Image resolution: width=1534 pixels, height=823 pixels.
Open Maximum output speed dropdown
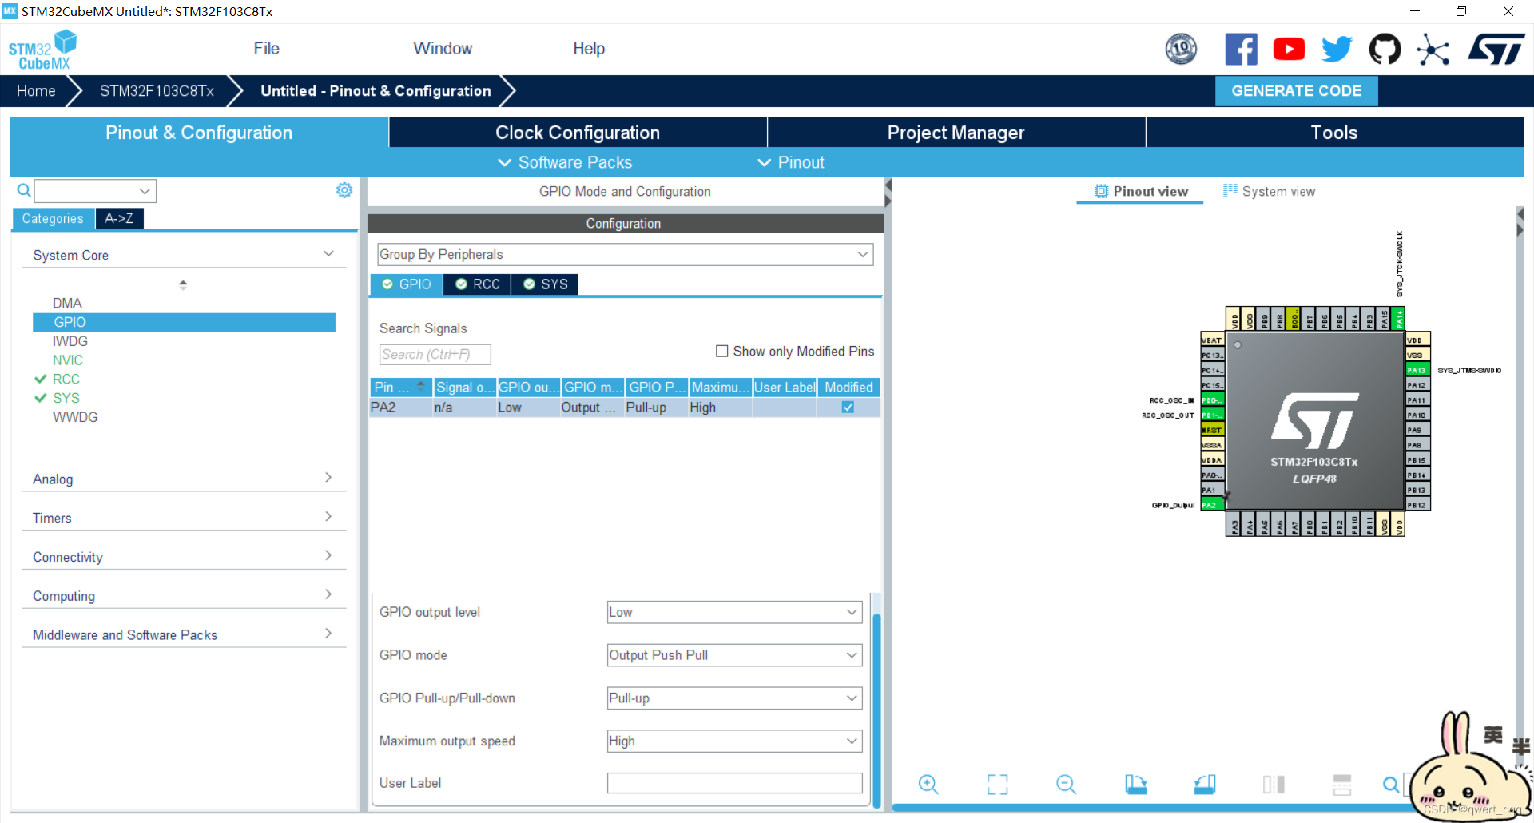pos(734,741)
